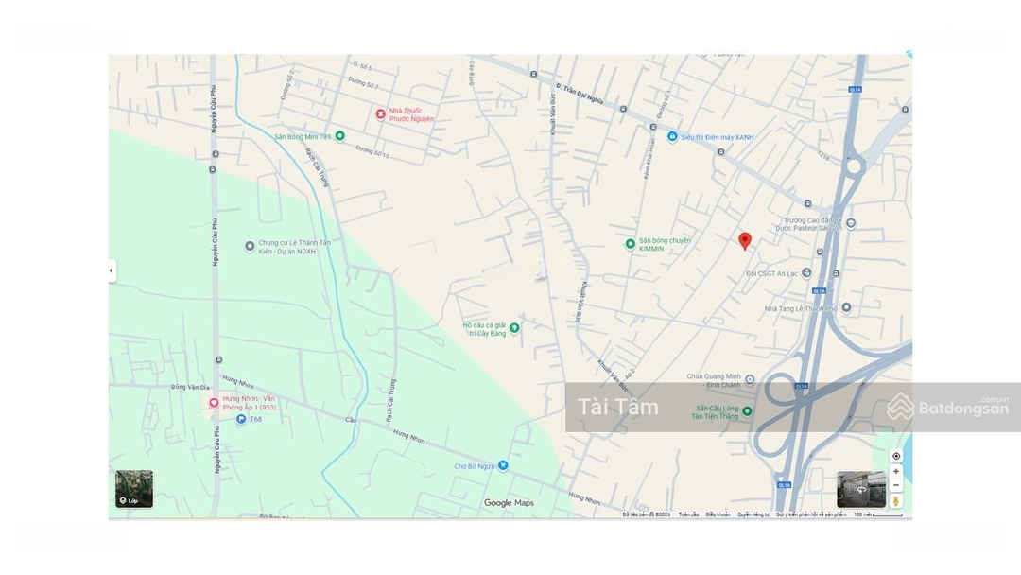Select Hồ câu cá giải trí Cây Bàng
Screen dimensions: 1021x575
point(514,328)
